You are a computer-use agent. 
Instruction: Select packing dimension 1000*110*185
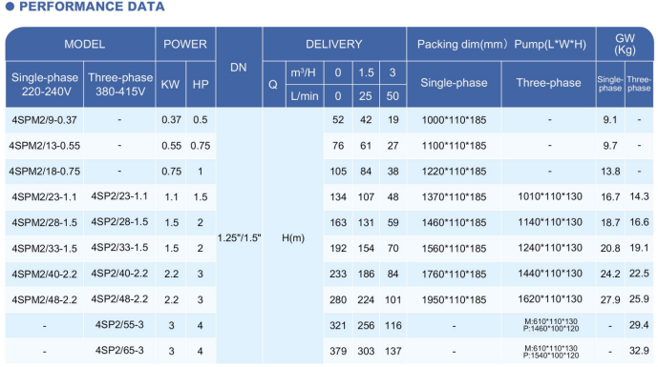454,120
